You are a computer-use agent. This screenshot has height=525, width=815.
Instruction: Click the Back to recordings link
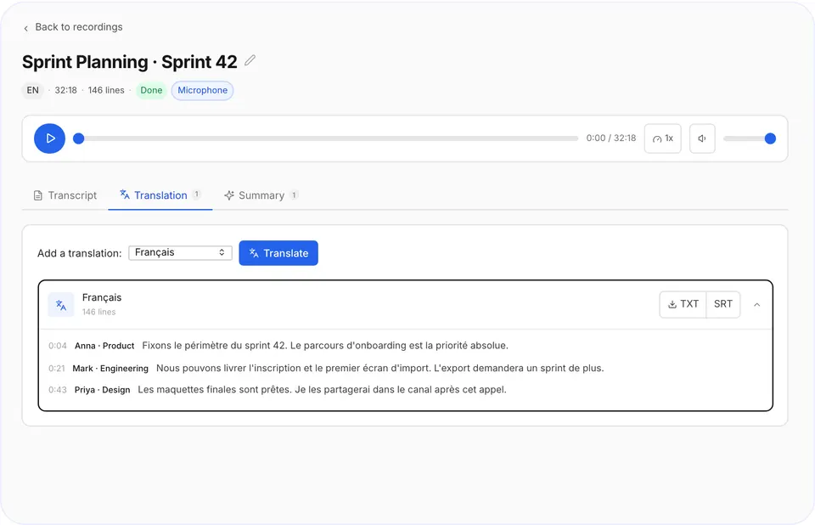tap(73, 27)
